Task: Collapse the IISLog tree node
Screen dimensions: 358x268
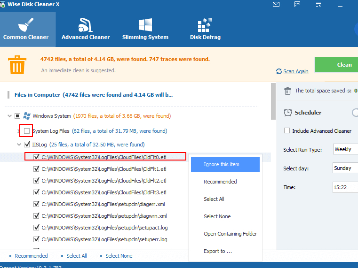Action: 19,145
